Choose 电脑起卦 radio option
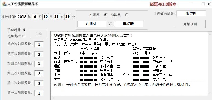 (x=24, y=36)
